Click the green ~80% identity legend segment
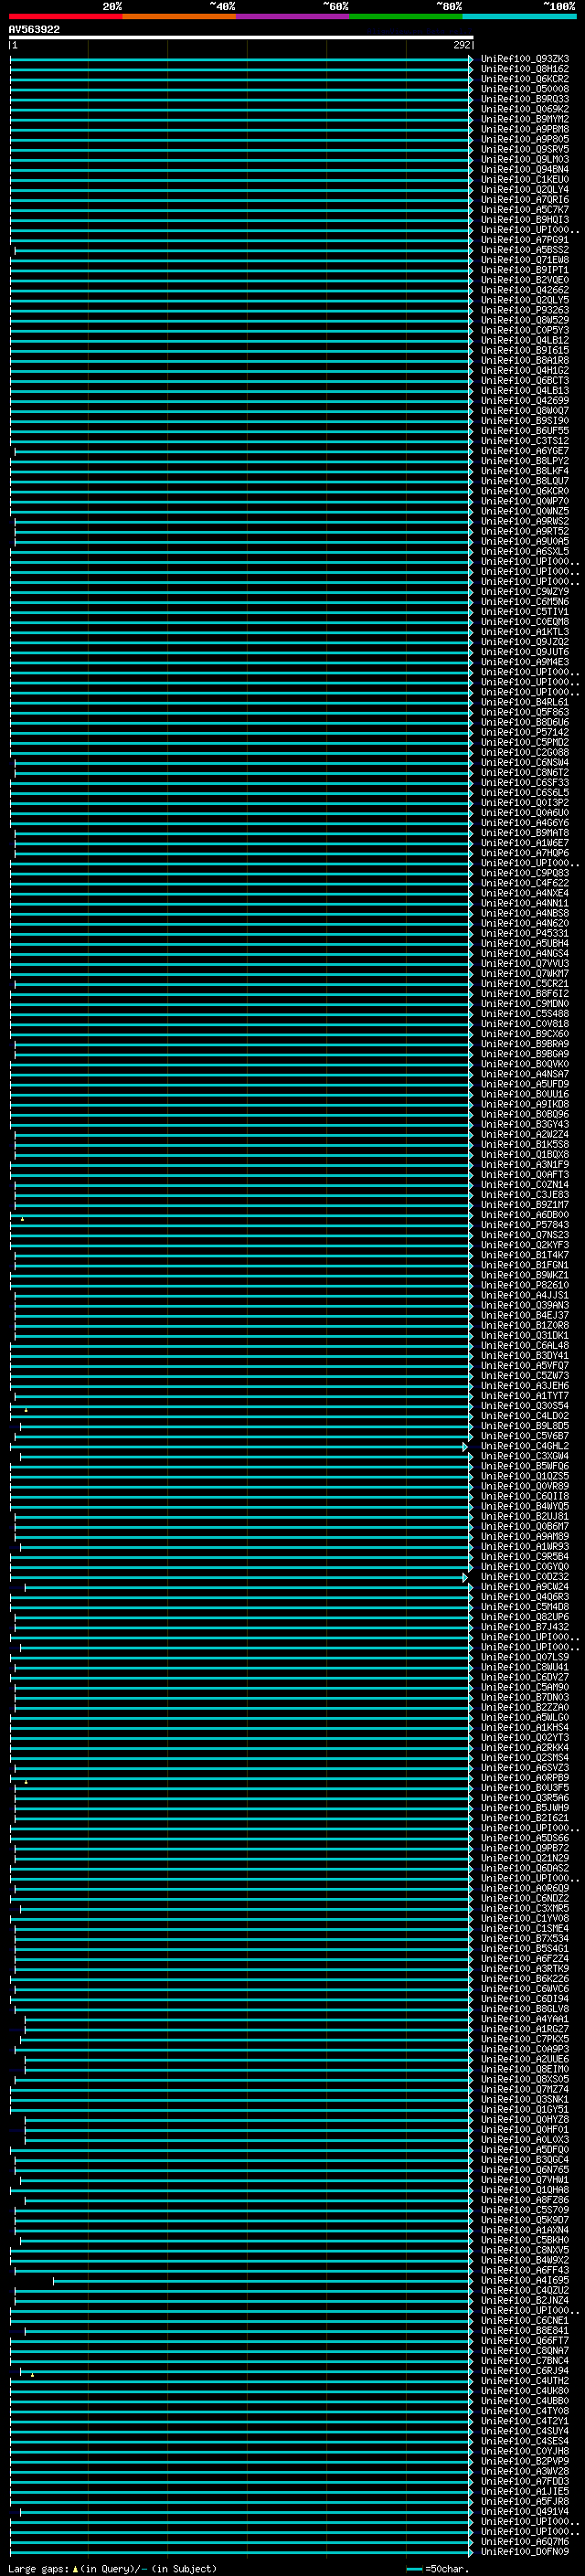The width and height of the screenshot is (585, 2576). tap(406, 16)
